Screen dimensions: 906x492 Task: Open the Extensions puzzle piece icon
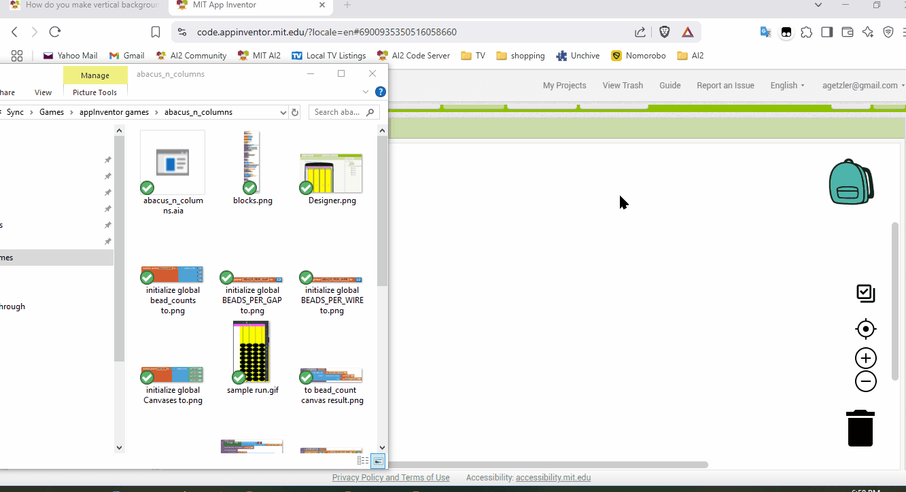(807, 32)
